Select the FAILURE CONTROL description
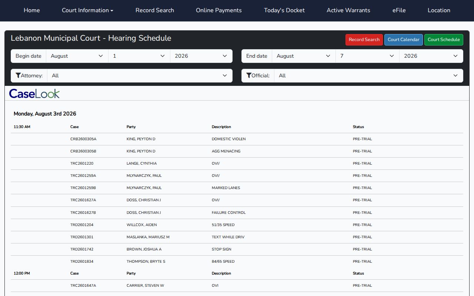 [x=228, y=213]
